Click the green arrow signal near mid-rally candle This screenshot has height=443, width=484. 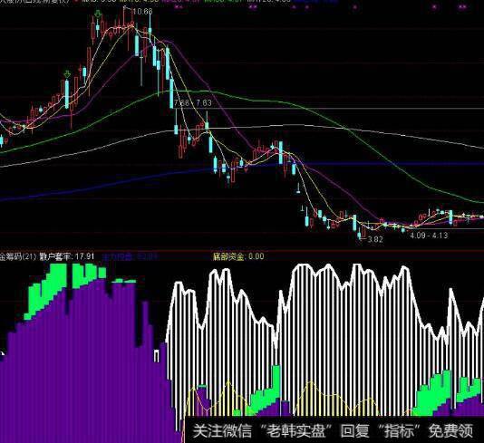coord(67,74)
